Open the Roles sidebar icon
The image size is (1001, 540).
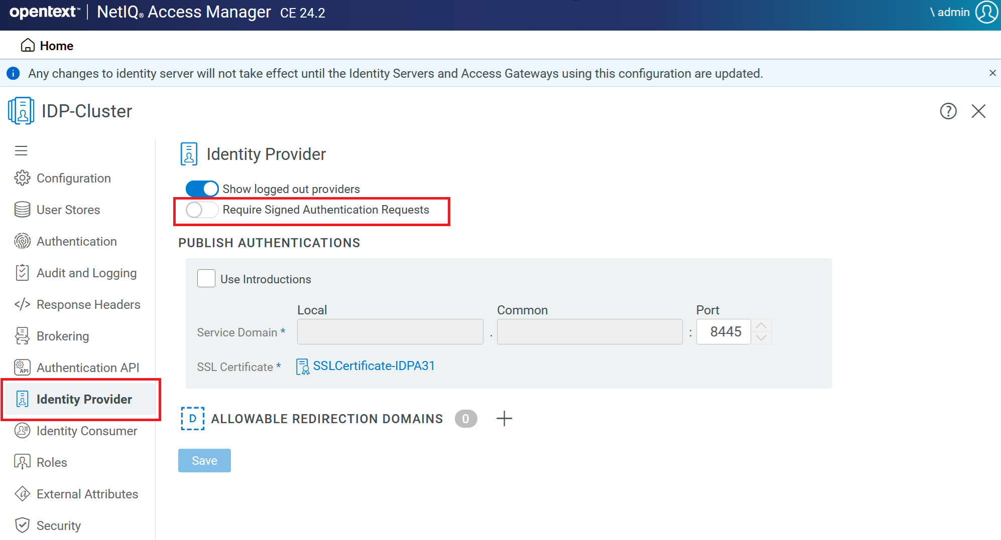(22, 462)
